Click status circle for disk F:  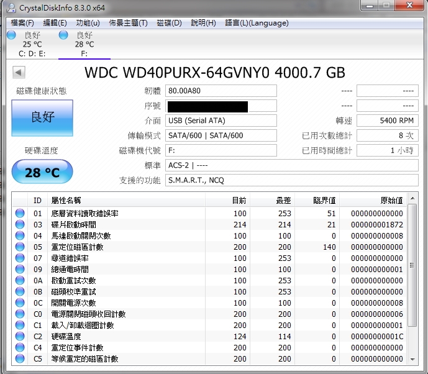(x=63, y=35)
